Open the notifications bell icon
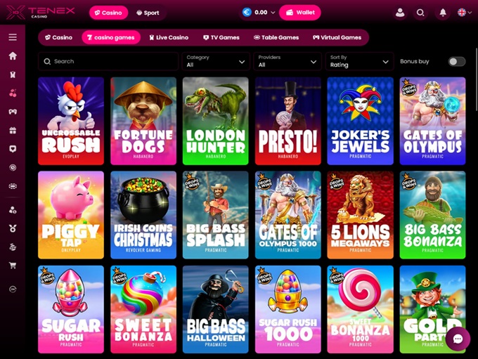Image resolution: width=478 pixels, height=359 pixels. click(443, 13)
